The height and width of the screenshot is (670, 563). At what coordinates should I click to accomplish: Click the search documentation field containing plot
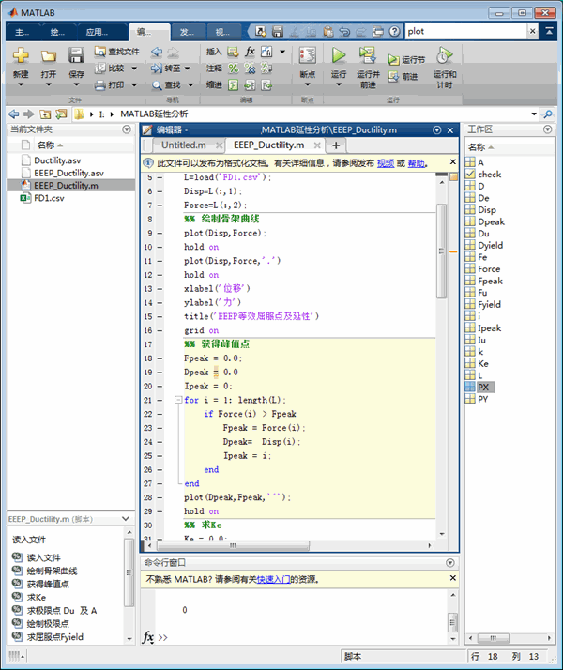[x=465, y=31]
